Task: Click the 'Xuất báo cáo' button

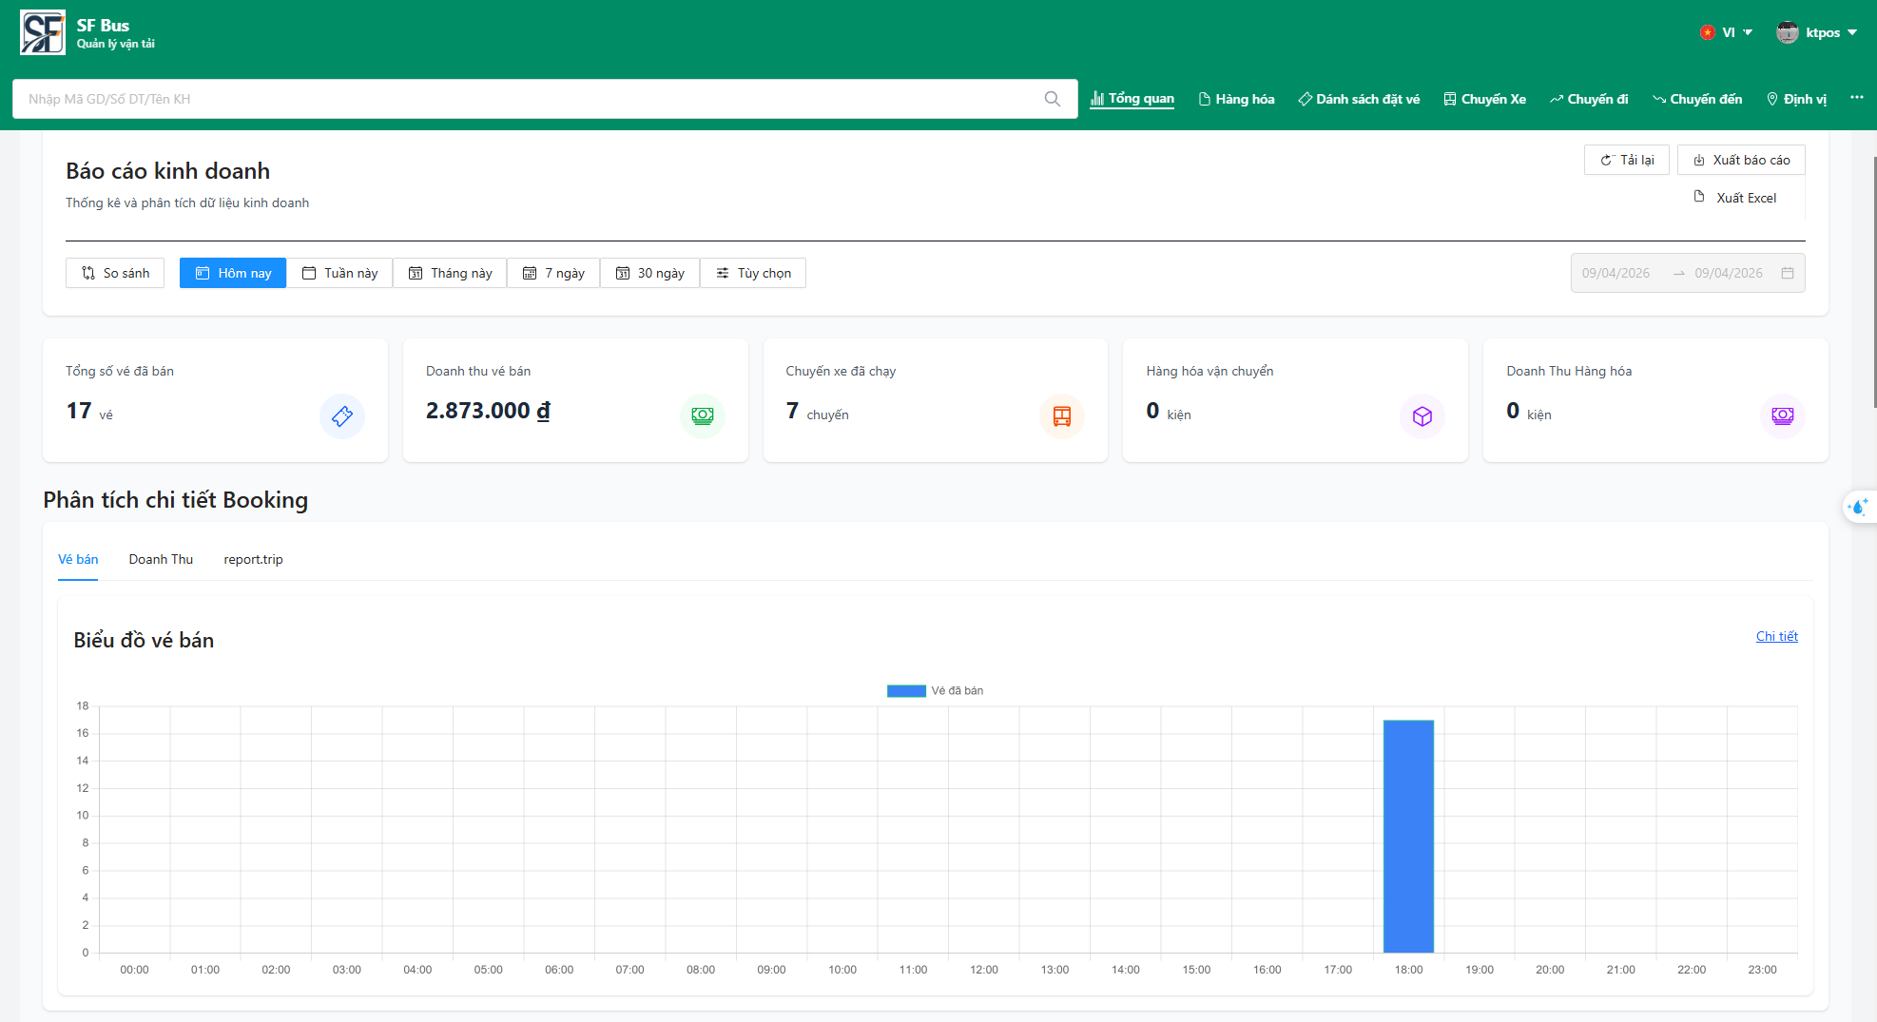Action: 1741,161
